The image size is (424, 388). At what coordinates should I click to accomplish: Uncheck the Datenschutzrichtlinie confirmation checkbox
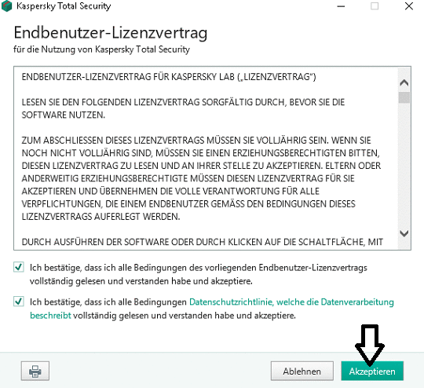tap(19, 302)
